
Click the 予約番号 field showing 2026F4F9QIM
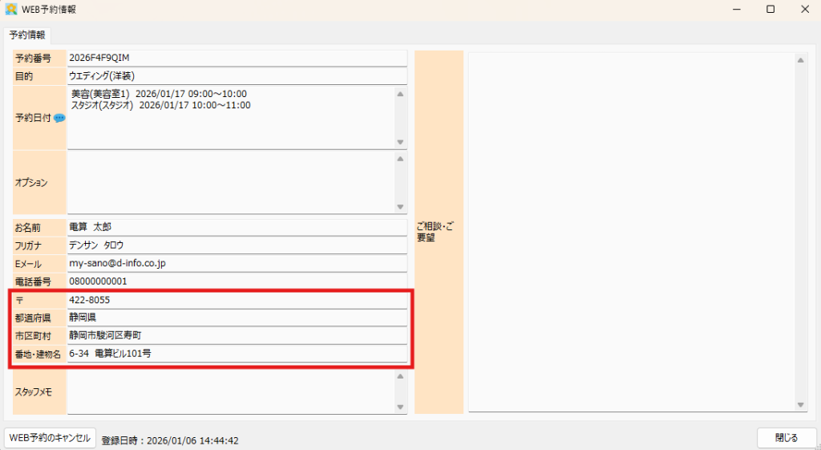pyautogui.click(x=237, y=59)
